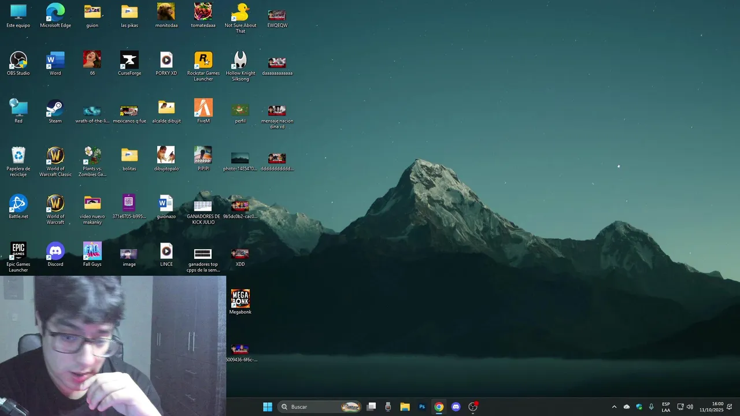Viewport: 740px width, 416px height.
Task: Launch Hollow Knight Silksong shortcut
Action: coord(240,66)
